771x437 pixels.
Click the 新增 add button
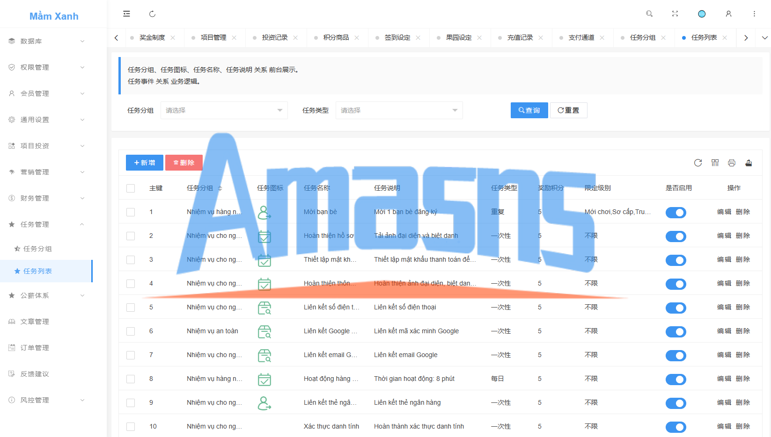click(145, 163)
